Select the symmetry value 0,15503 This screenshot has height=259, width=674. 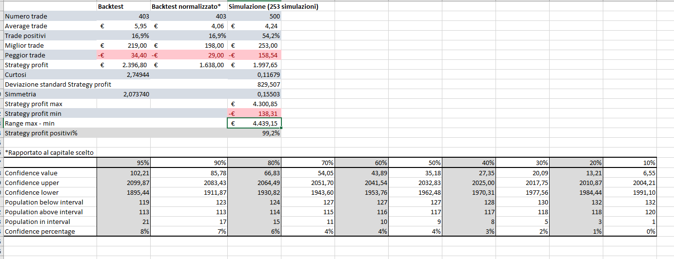[255, 94]
